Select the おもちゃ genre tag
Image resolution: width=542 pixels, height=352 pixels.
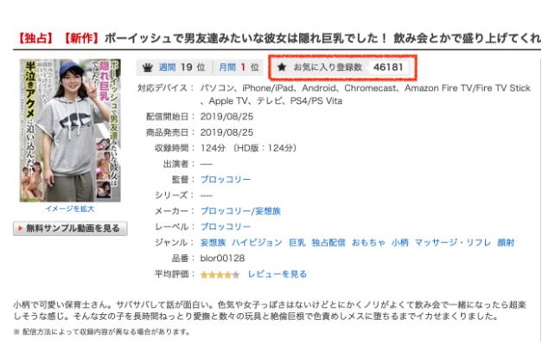pos(368,242)
